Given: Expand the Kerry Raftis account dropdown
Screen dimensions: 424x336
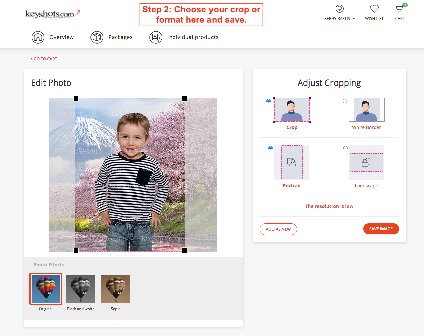Looking at the screenshot, I should pyautogui.click(x=339, y=19).
